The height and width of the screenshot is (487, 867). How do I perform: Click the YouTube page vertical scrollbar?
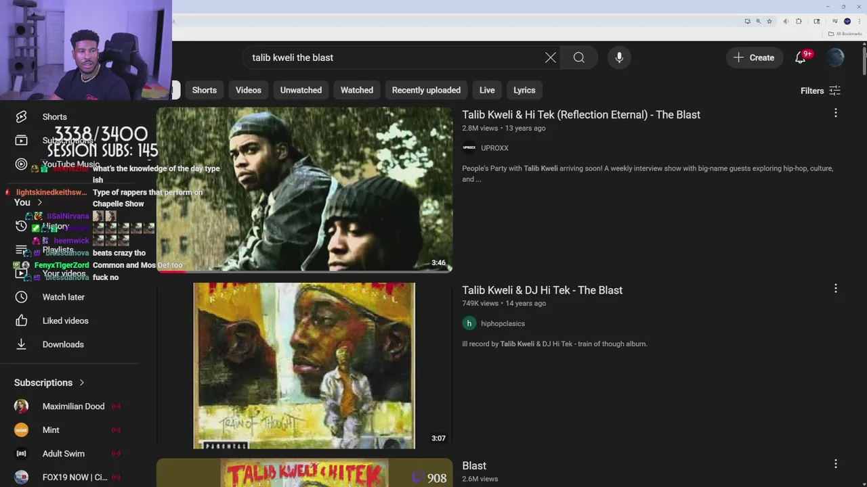pos(864,60)
